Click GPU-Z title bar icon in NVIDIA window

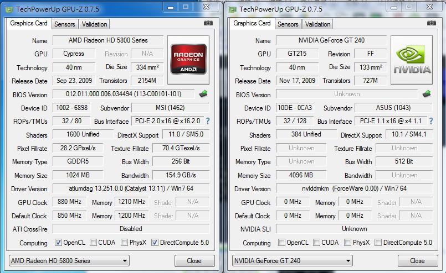tap(232, 9)
